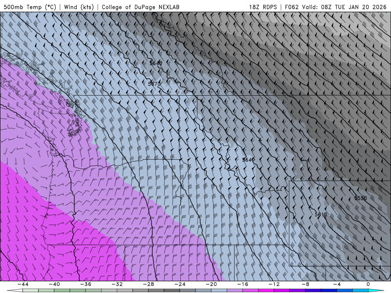Image resolution: width=391 pixels, height=293 pixels.
Task: Click the "Valid: 08Z TUE JAN 20 2026" text
Action: (344, 7)
